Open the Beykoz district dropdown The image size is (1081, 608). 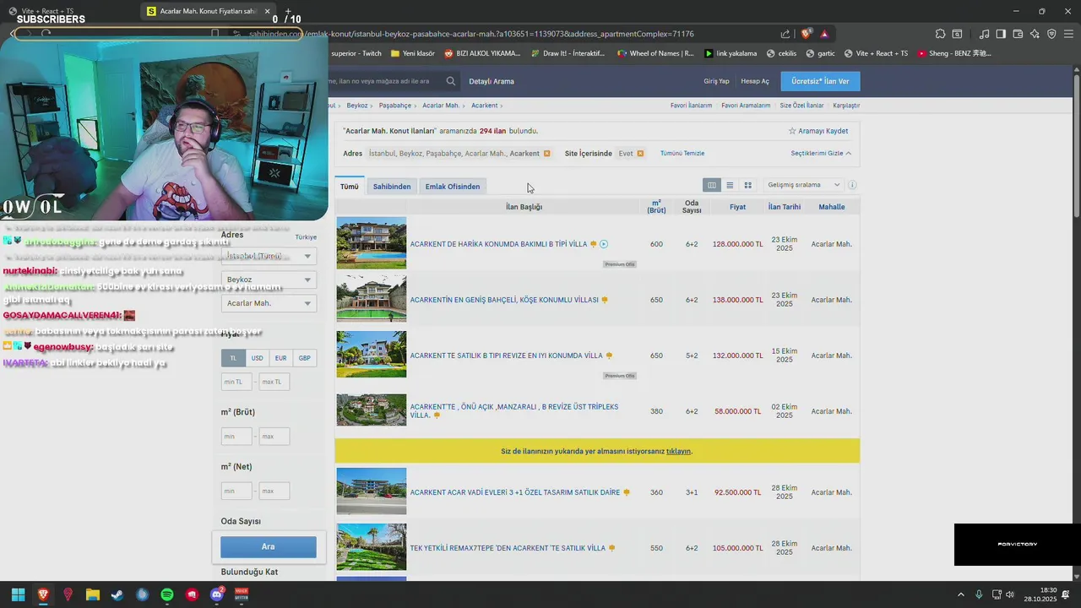(x=269, y=280)
